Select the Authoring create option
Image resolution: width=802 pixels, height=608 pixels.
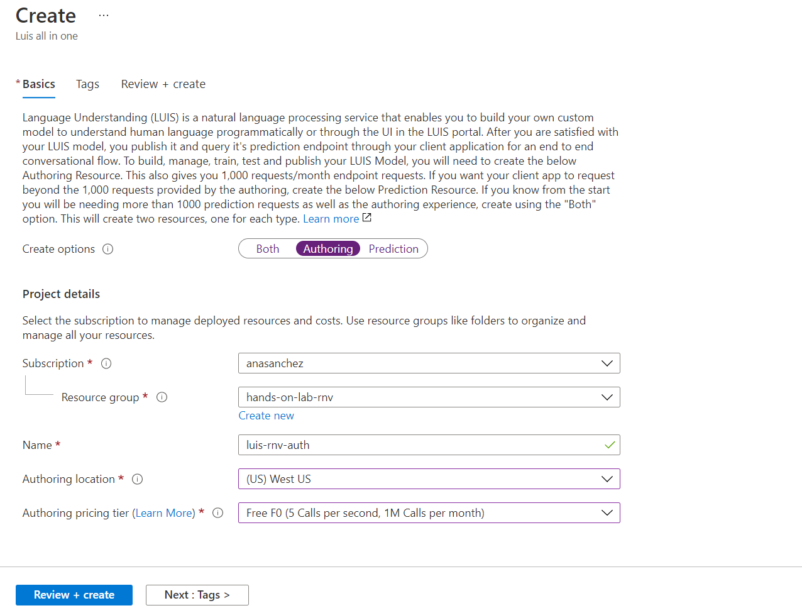coord(328,249)
